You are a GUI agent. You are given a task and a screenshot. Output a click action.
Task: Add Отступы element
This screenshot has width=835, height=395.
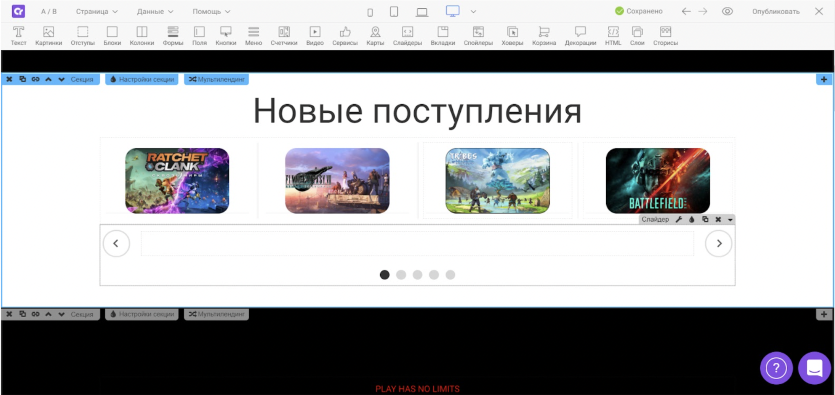point(83,36)
